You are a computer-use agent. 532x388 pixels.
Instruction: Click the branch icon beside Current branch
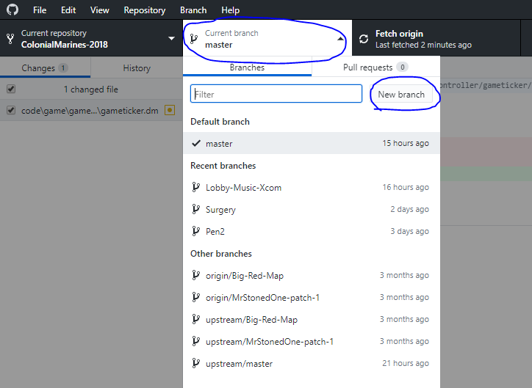click(x=194, y=39)
